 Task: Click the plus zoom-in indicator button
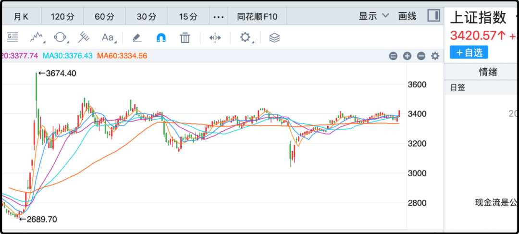[x=407, y=56]
